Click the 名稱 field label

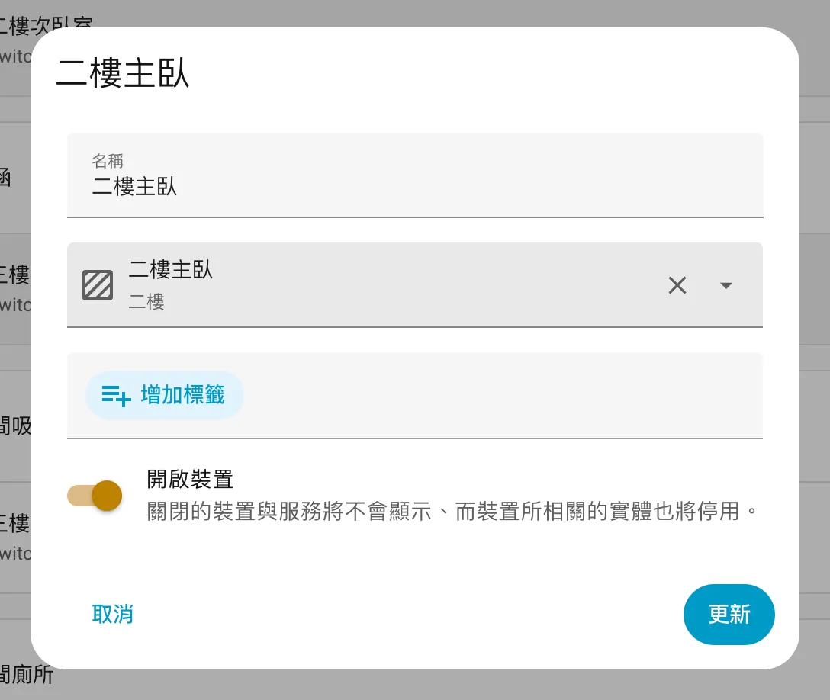click(x=108, y=161)
